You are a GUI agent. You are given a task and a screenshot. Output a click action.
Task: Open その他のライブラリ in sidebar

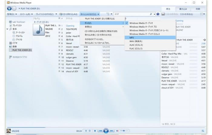click(18, 57)
